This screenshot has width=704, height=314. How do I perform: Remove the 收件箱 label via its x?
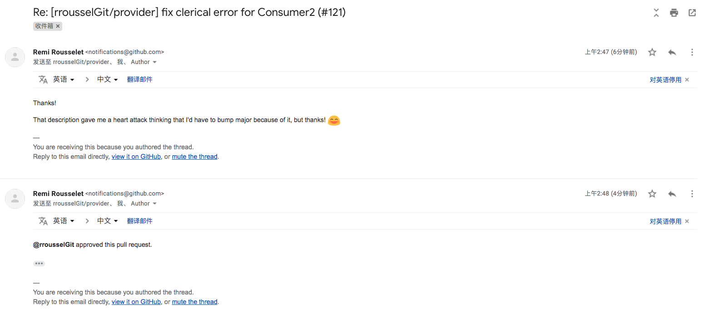pyautogui.click(x=58, y=26)
